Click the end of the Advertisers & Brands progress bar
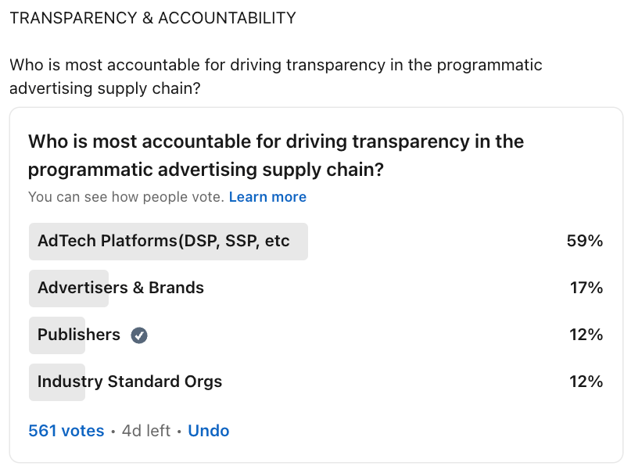Screen dimensions: 624x466 coord(106,289)
